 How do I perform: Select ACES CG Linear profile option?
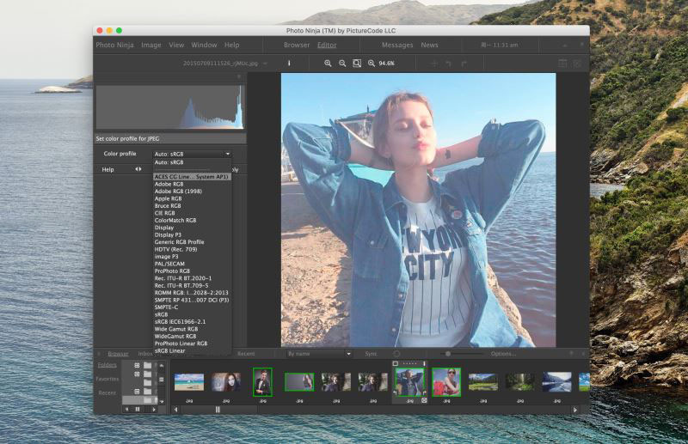[192, 177]
